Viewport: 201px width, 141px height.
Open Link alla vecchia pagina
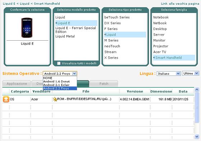click(180, 4)
